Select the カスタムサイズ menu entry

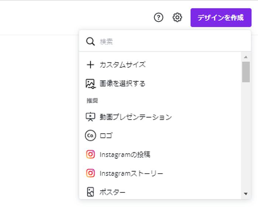point(122,65)
